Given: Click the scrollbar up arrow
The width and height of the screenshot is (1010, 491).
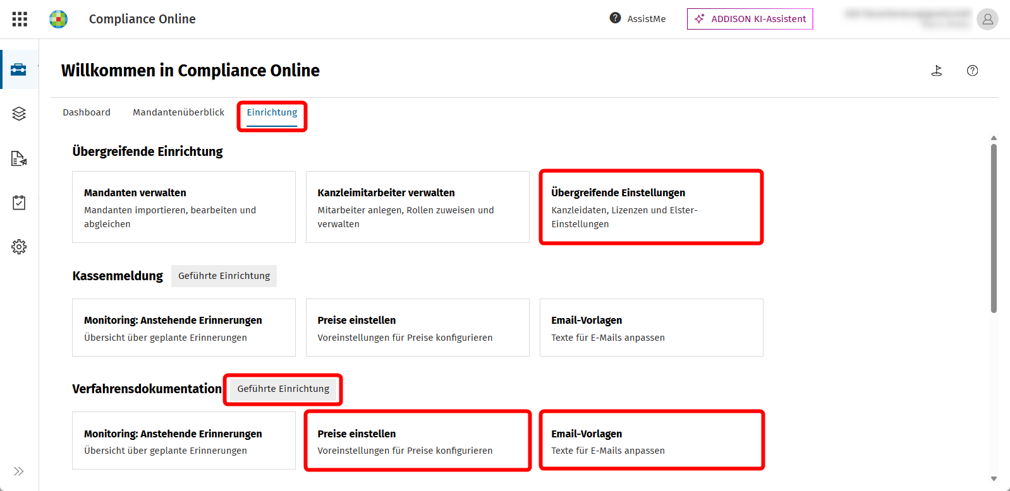Looking at the screenshot, I should pyautogui.click(x=994, y=138).
